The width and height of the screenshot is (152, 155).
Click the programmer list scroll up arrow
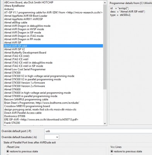pos(105,3)
